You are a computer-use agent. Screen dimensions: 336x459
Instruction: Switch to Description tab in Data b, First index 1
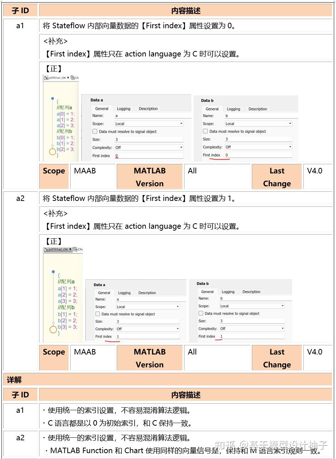point(251,292)
